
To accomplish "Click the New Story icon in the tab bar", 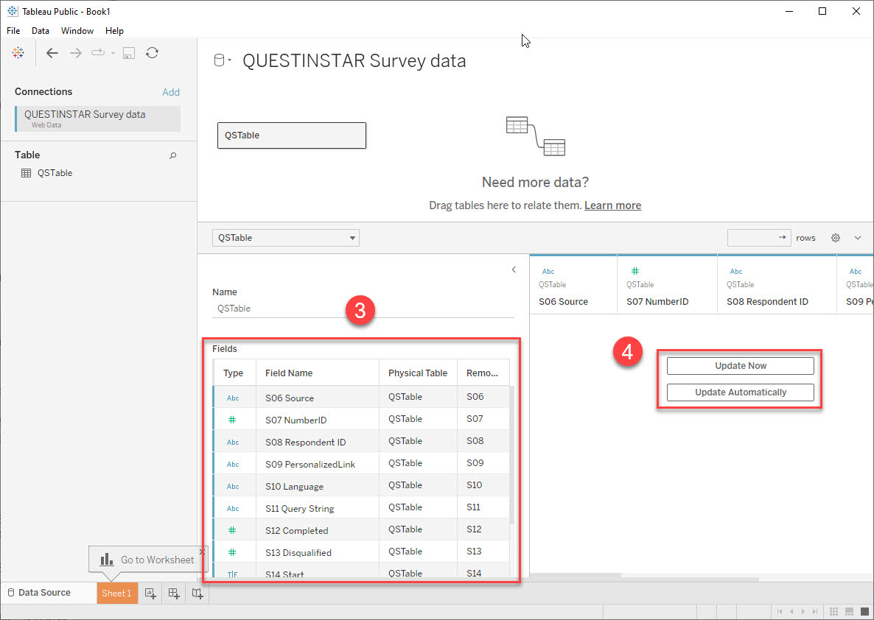I will click(x=197, y=593).
